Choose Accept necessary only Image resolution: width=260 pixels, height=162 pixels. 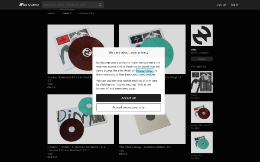pos(129,107)
